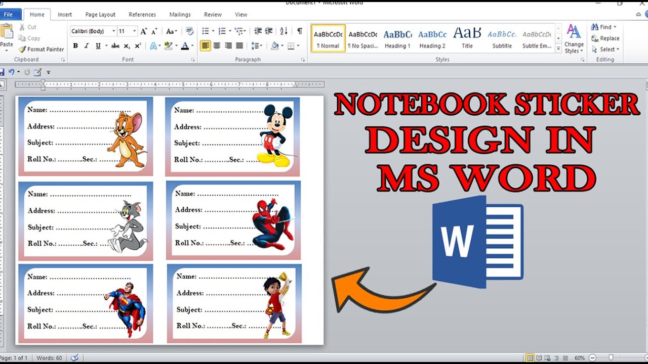The image size is (648, 364).
Task: Click the Zoom Out minus button
Action: click(x=592, y=358)
